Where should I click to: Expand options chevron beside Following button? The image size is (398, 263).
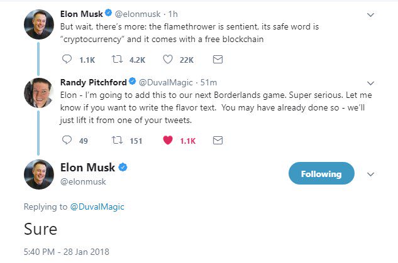[371, 174]
